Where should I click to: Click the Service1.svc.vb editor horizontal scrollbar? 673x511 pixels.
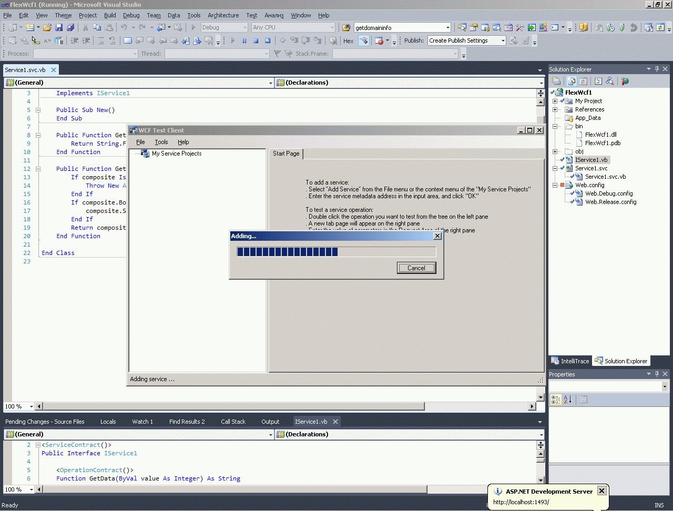(287, 406)
